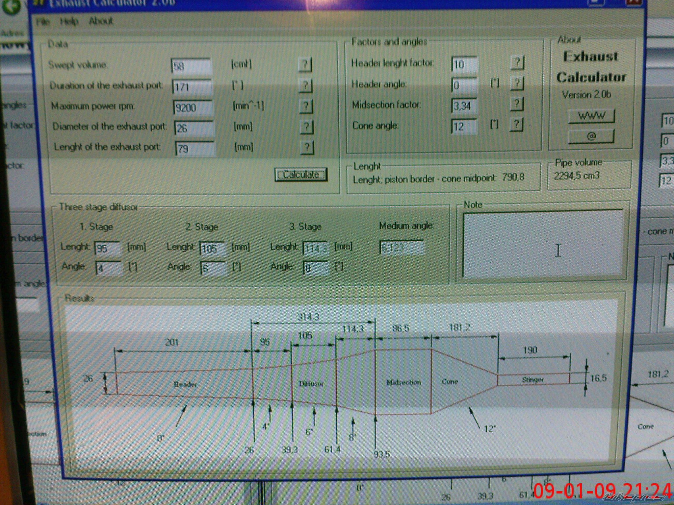Click the WWW button

591,116
